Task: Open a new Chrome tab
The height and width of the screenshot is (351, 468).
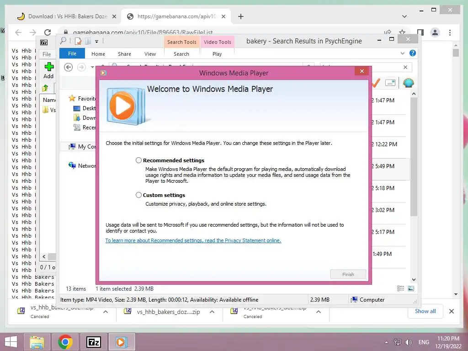Action: click(x=241, y=16)
